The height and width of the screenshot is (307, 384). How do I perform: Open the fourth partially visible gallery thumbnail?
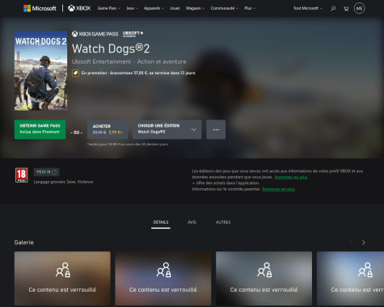point(350,279)
